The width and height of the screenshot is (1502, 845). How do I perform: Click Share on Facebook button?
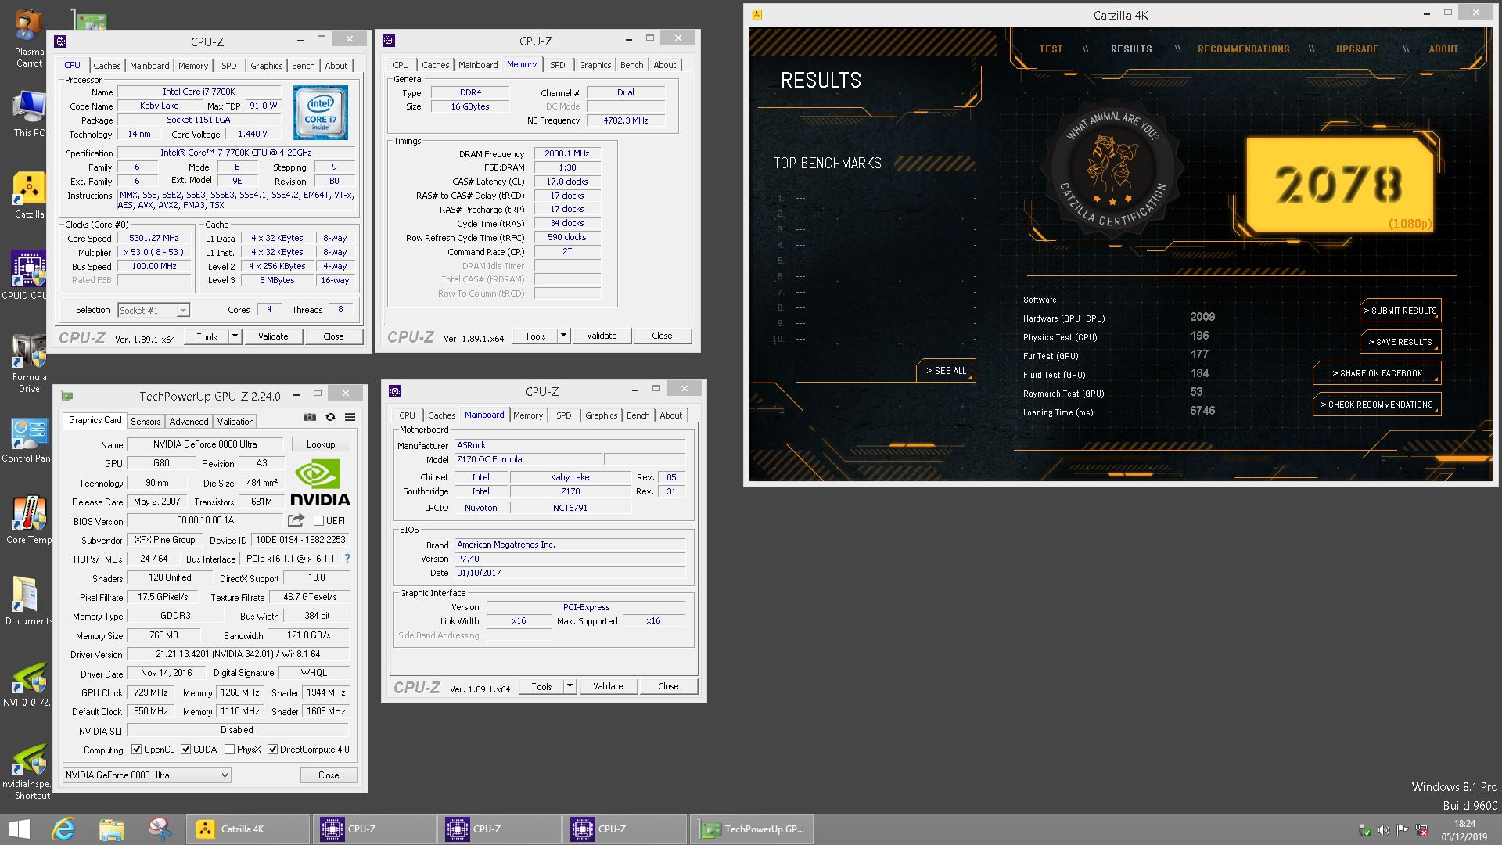point(1377,373)
